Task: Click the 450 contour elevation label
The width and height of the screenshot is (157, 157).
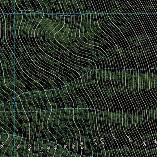Action: pos(56,147)
